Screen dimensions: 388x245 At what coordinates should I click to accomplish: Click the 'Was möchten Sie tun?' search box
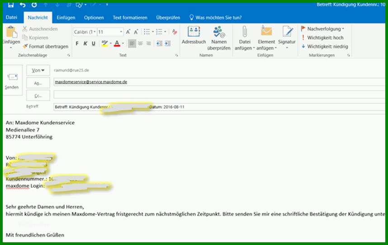click(215, 18)
